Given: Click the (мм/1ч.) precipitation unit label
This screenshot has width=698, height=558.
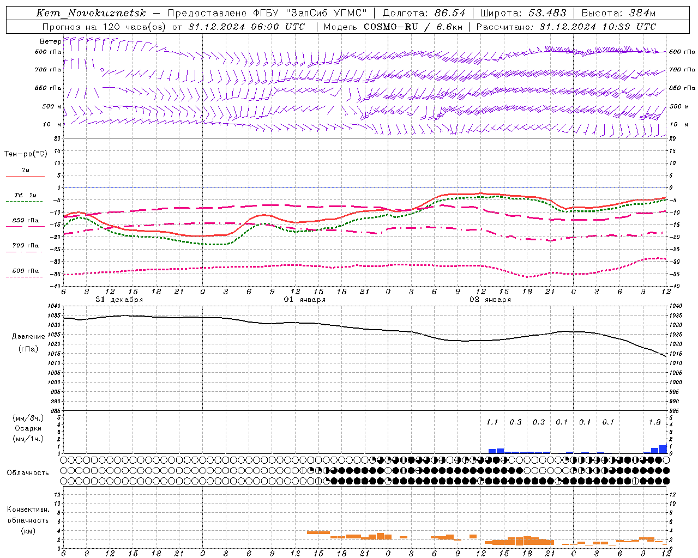Looking at the screenshot, I should coord(28,439).
